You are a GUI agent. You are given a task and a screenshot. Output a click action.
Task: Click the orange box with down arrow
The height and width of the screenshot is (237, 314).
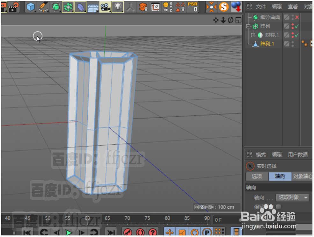click(143, 7)
